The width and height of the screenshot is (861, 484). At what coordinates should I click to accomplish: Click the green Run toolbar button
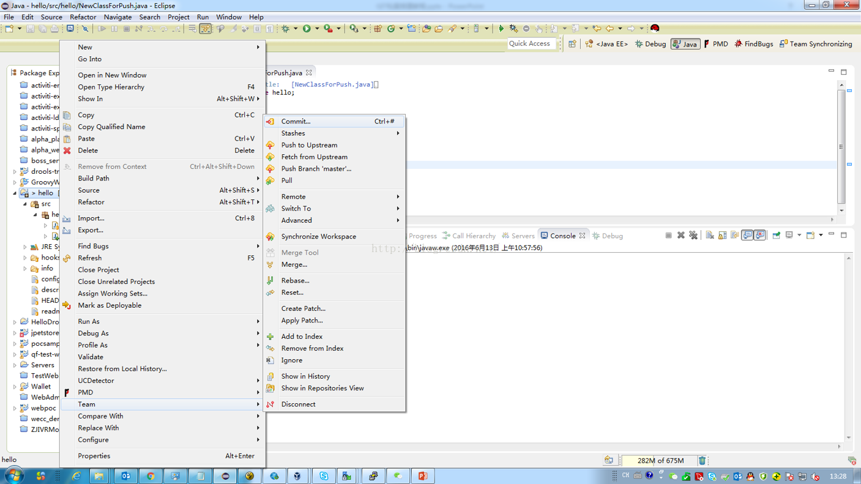pyautogui.click(x=307, y=29)
